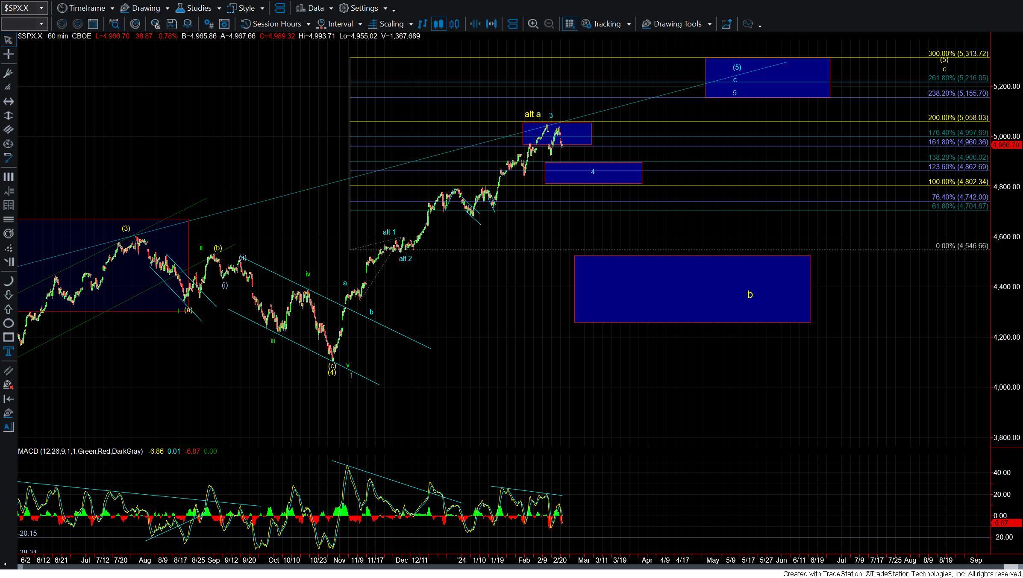Screen dimensions: 1023x578
Task: Toggle hollow candlestick chart style
Action: click(x=454, y=24)
